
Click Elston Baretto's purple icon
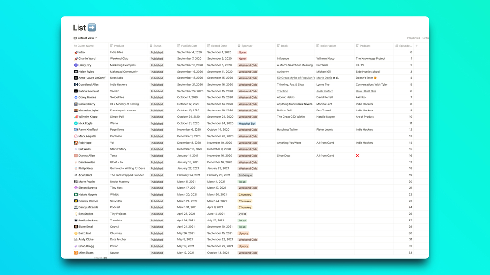[76, 188]
